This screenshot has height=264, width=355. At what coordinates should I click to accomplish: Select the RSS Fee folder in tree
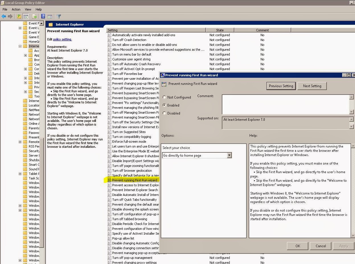34,146
